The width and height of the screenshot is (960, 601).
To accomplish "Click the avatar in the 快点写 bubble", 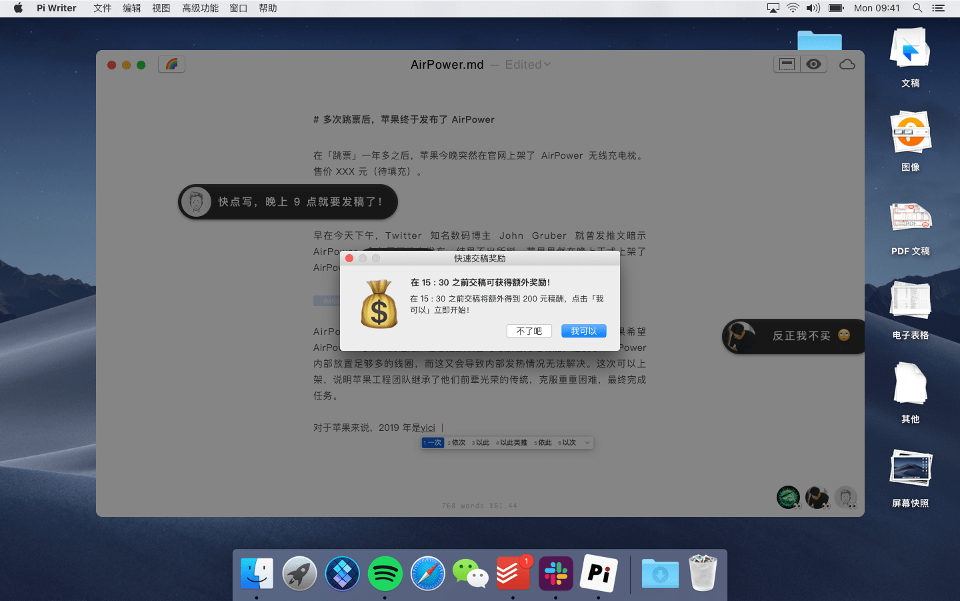I will point(196,201).
